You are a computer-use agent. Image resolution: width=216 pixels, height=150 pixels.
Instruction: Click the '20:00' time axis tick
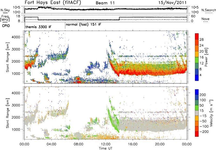pyautogui.click(x=160, y=144)
